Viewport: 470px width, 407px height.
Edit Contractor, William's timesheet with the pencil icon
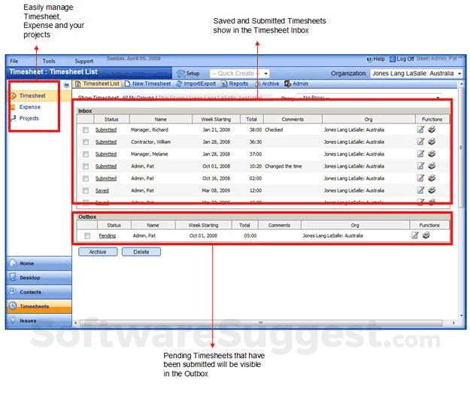pyautogui.click(x=420, y=141)
